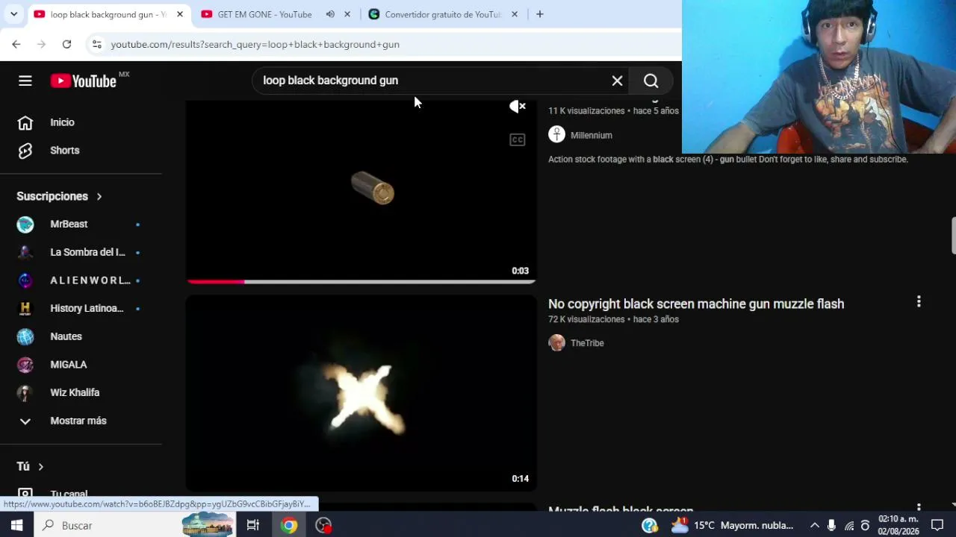The width and height of the screenshot is (956, 537).
Task: Play the bullet casing video thumbnail
Action: pyautogui.click(x=361, y=192)
